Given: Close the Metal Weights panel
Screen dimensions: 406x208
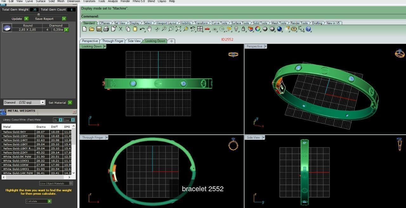Looking at the screenshot, I should [x=74, y=112].
